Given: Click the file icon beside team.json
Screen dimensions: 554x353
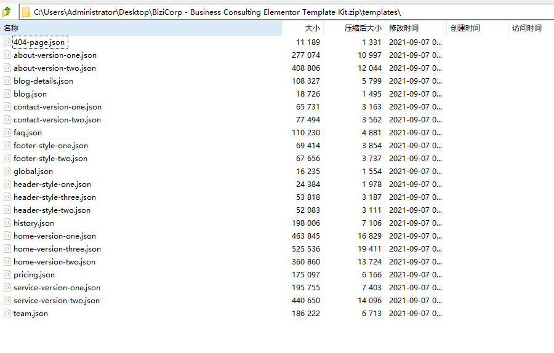Looking at the screenshot, I should [x=7, y=314].
